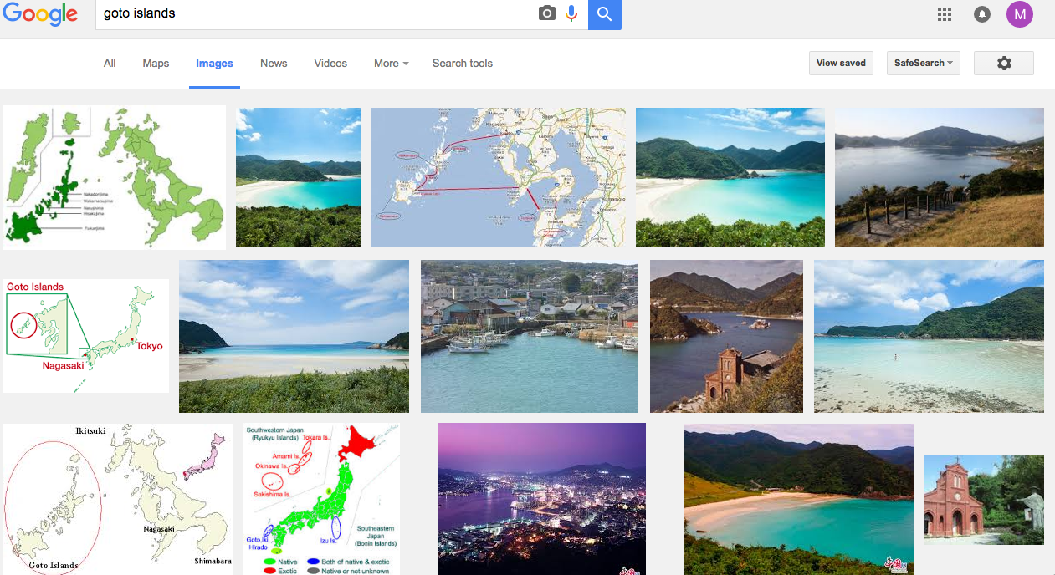Open the fishing harbor with boats photo
Viewport: 1055px width, 575px height.
[x=529, y=336]
